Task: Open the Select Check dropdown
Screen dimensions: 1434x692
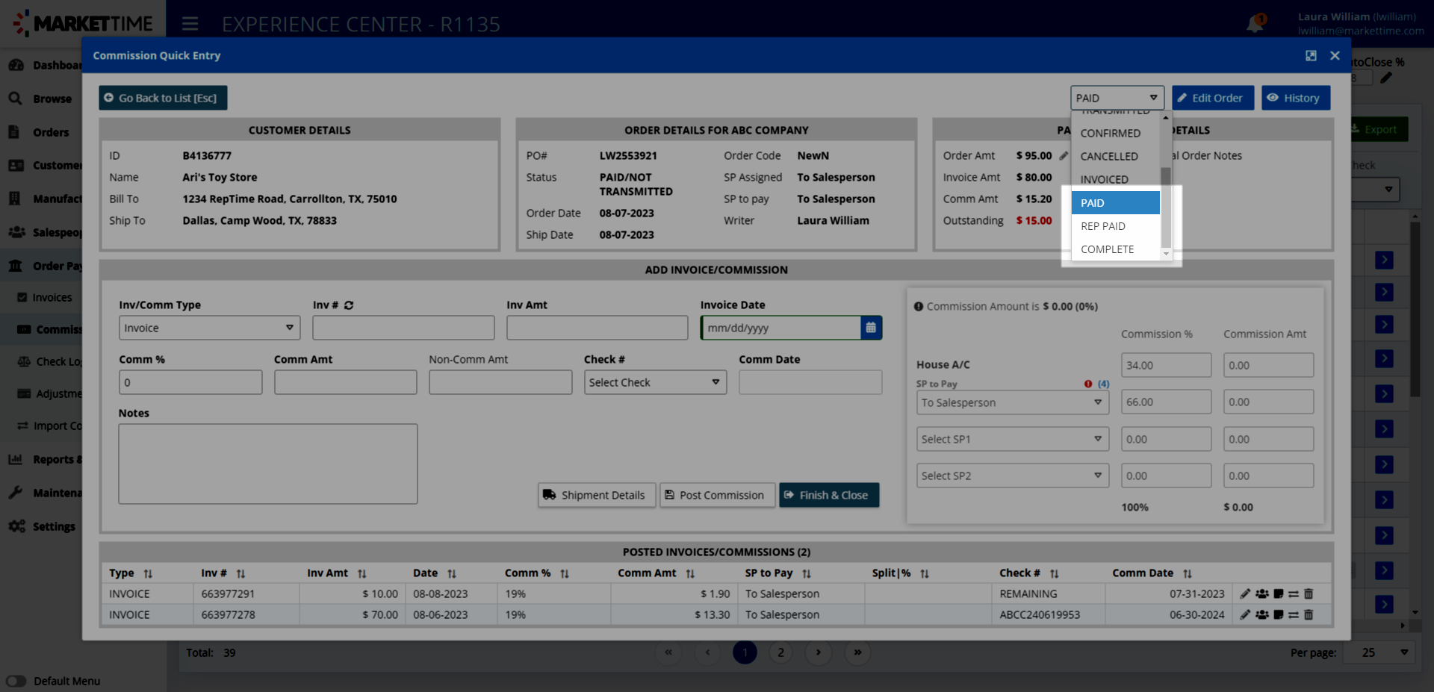Action: [655, 382]
